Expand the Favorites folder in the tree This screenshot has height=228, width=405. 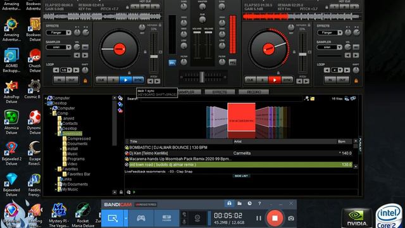coord(56,169)
